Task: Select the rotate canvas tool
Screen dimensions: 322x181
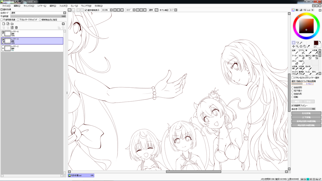Action: tap(301, 46)
